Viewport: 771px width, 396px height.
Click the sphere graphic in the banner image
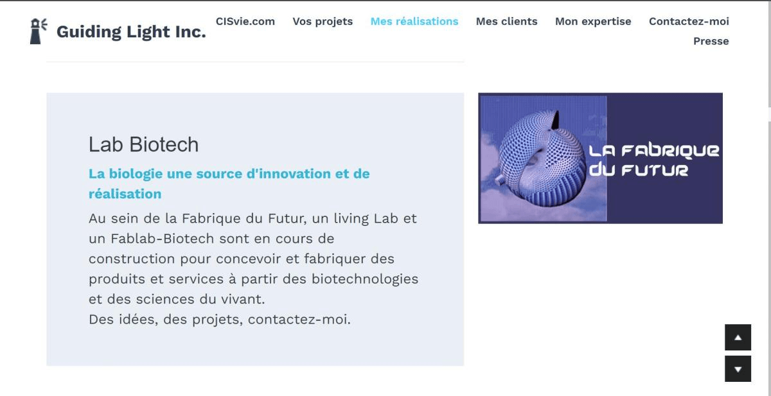540,158
